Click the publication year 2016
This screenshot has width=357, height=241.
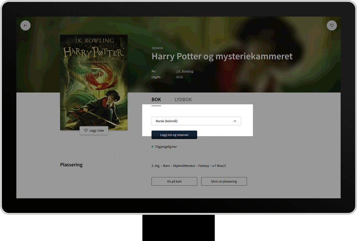pos(179,77)
